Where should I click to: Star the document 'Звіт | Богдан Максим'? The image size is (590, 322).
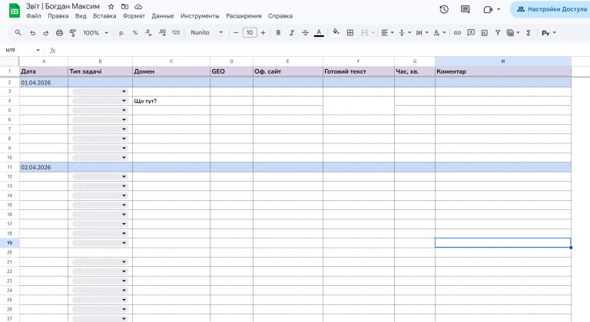(111, 7)
